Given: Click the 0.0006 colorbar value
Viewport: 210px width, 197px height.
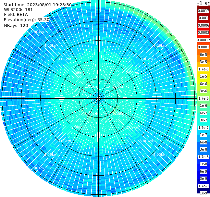Looking at the screenshot, I should (204, 25).
